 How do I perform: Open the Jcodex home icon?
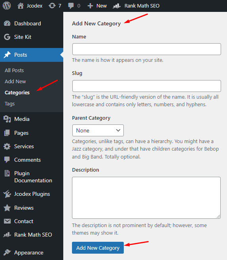click(21, 6)
